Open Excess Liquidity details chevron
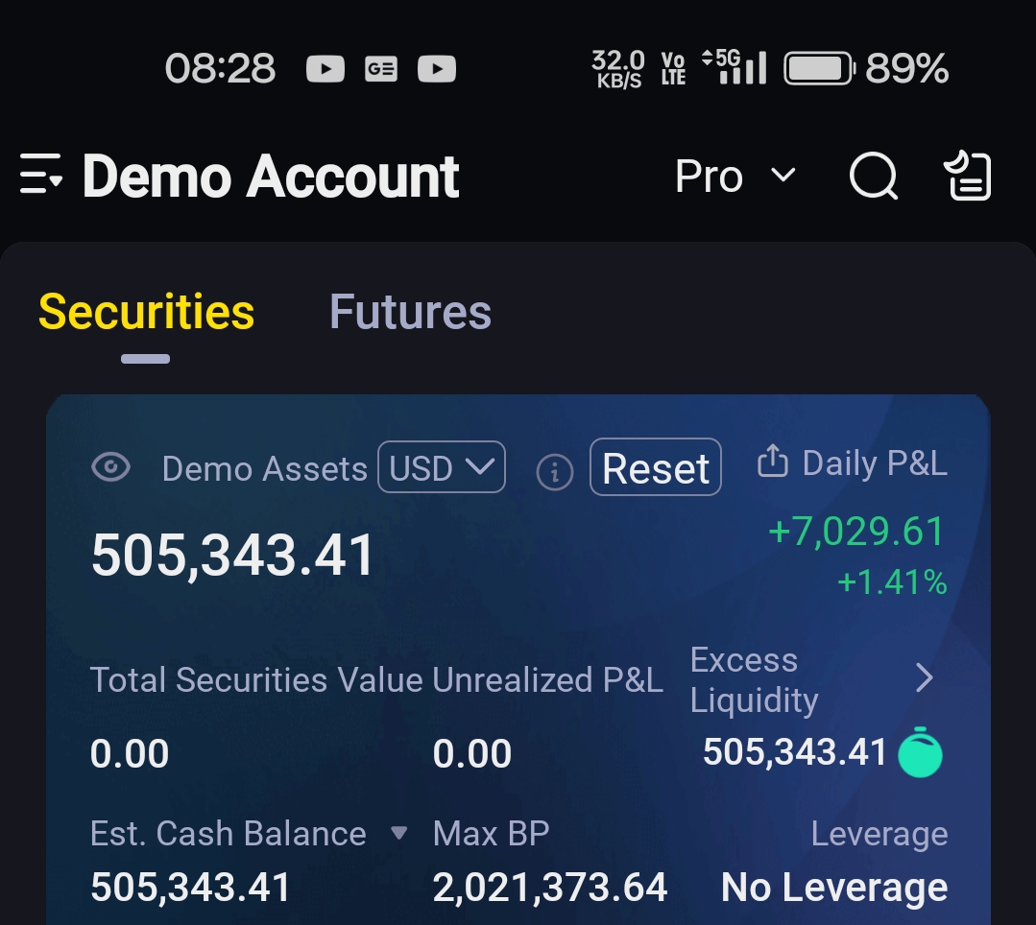The image size is (1036, 925). click(x=924, y=678)
